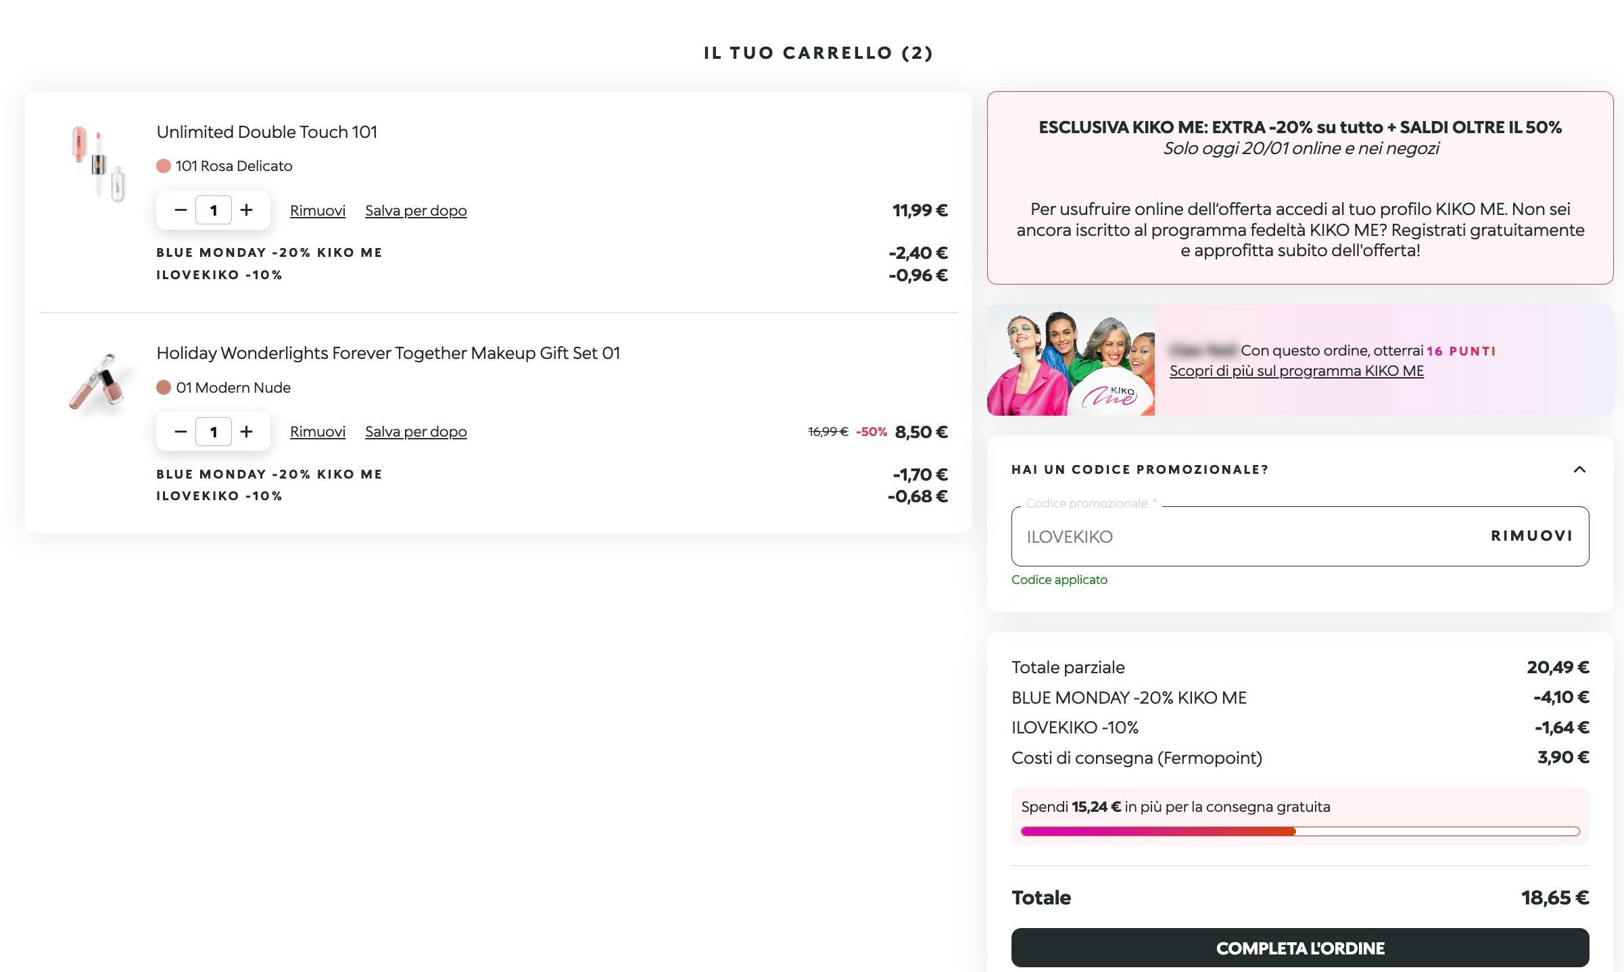Click the Blue Monday discount -2,40 €
Image resolution: width=1624 pixels, height=972 pixels.
click(918, 253)
